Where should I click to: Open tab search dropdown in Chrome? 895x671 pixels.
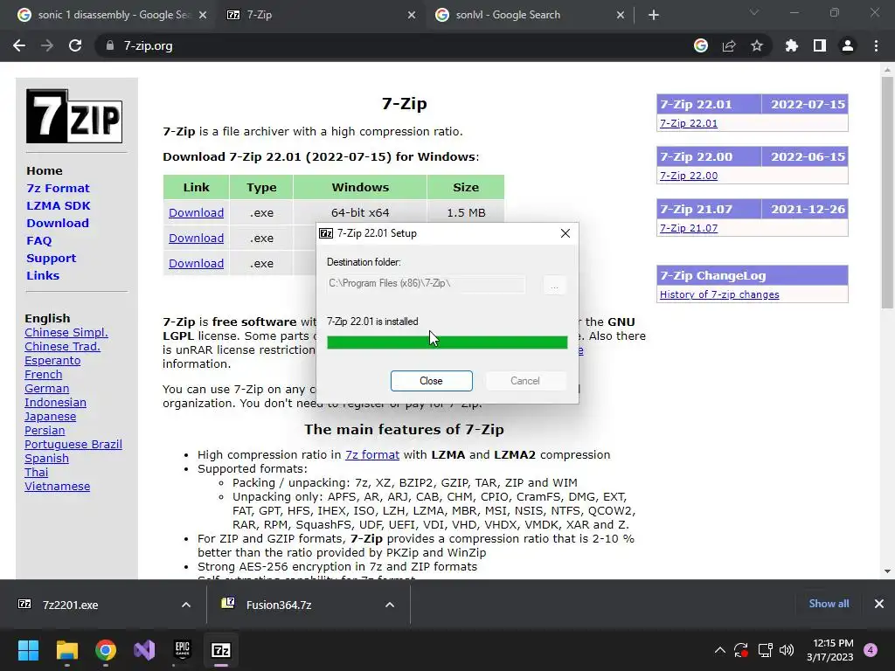click(x=754, y=12)
